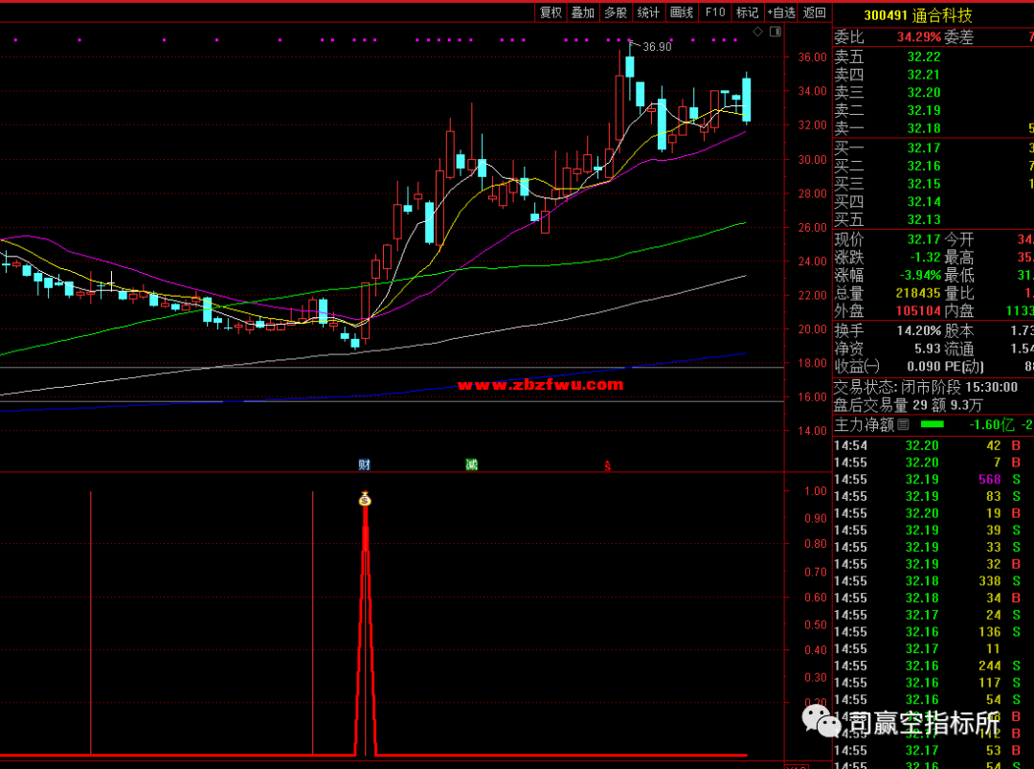Click the green 减 marker on the chart
Viewport: 1034px width, 769px height.
pyautogui.click(x=471, y=465)
